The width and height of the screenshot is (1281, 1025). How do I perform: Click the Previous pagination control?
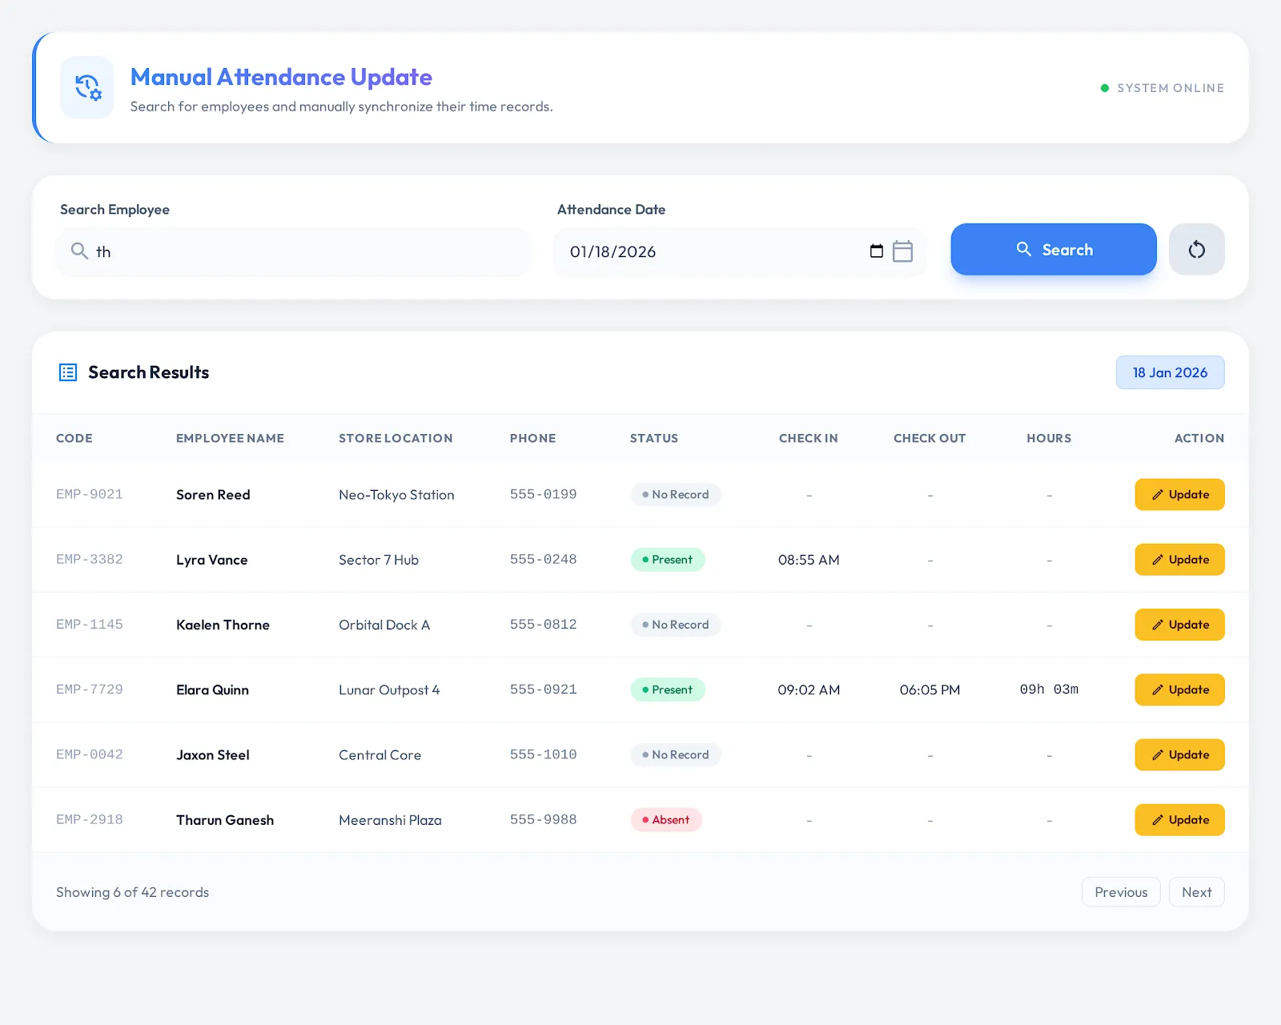1121,891
